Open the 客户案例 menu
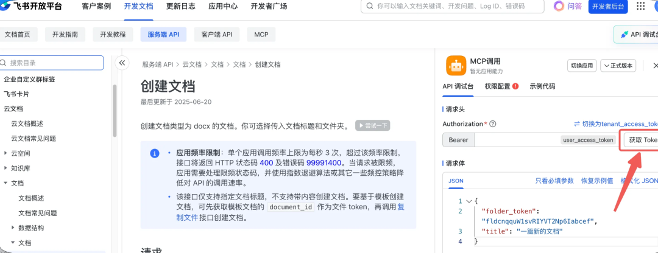Screen dimensions: 658x253 pyautogui.click(x=96, y=6)
